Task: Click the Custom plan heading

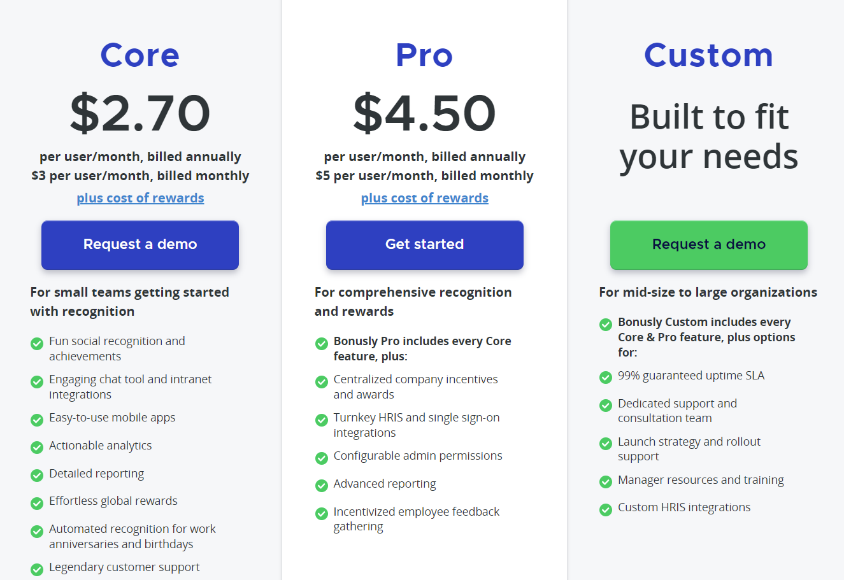Action: (x=708, y=55)
